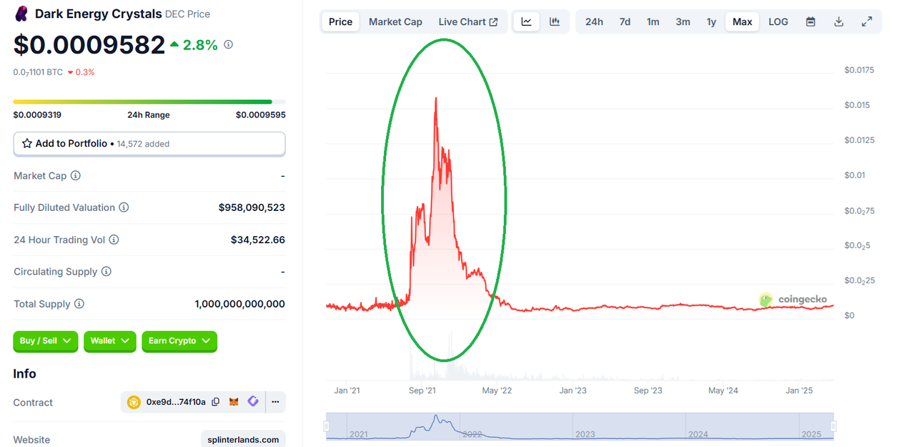915x447 pixels.
Task: Click the current price $0.0009582
Action: point(89,45)
